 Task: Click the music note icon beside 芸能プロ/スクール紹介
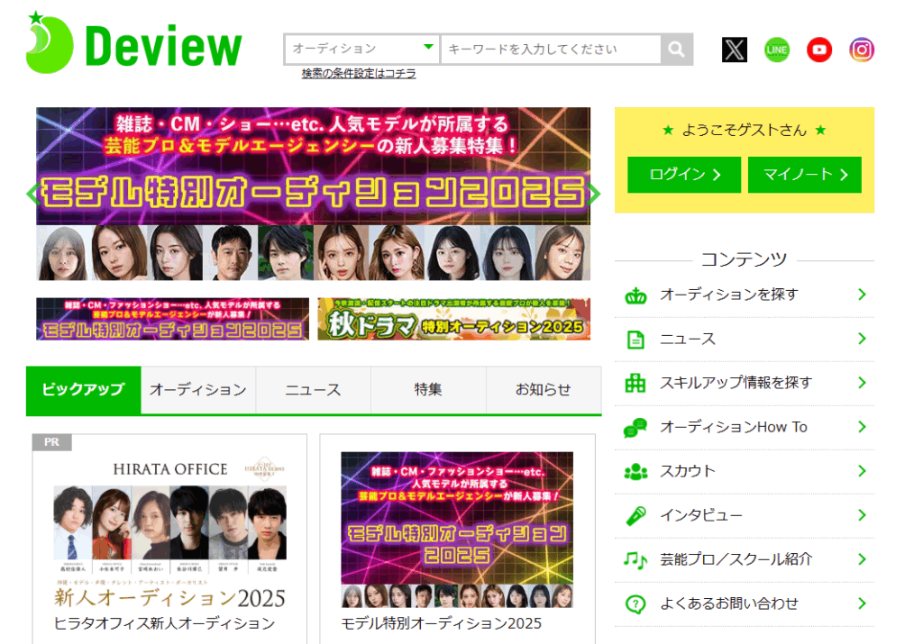(x=636, y=560)
